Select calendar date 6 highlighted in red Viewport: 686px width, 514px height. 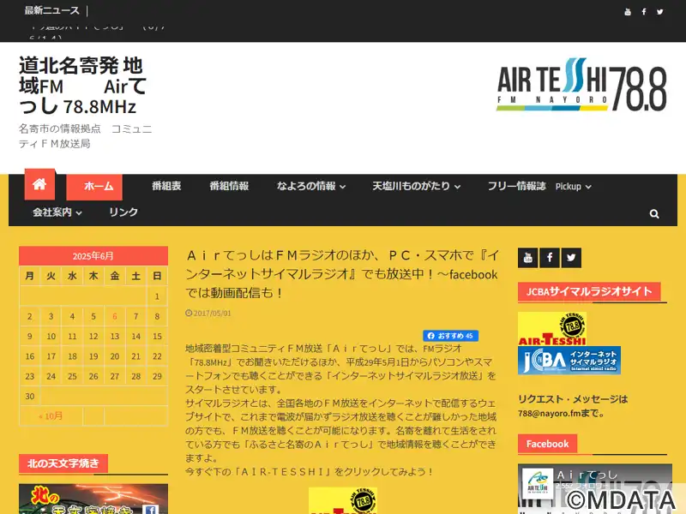[115, 316]
